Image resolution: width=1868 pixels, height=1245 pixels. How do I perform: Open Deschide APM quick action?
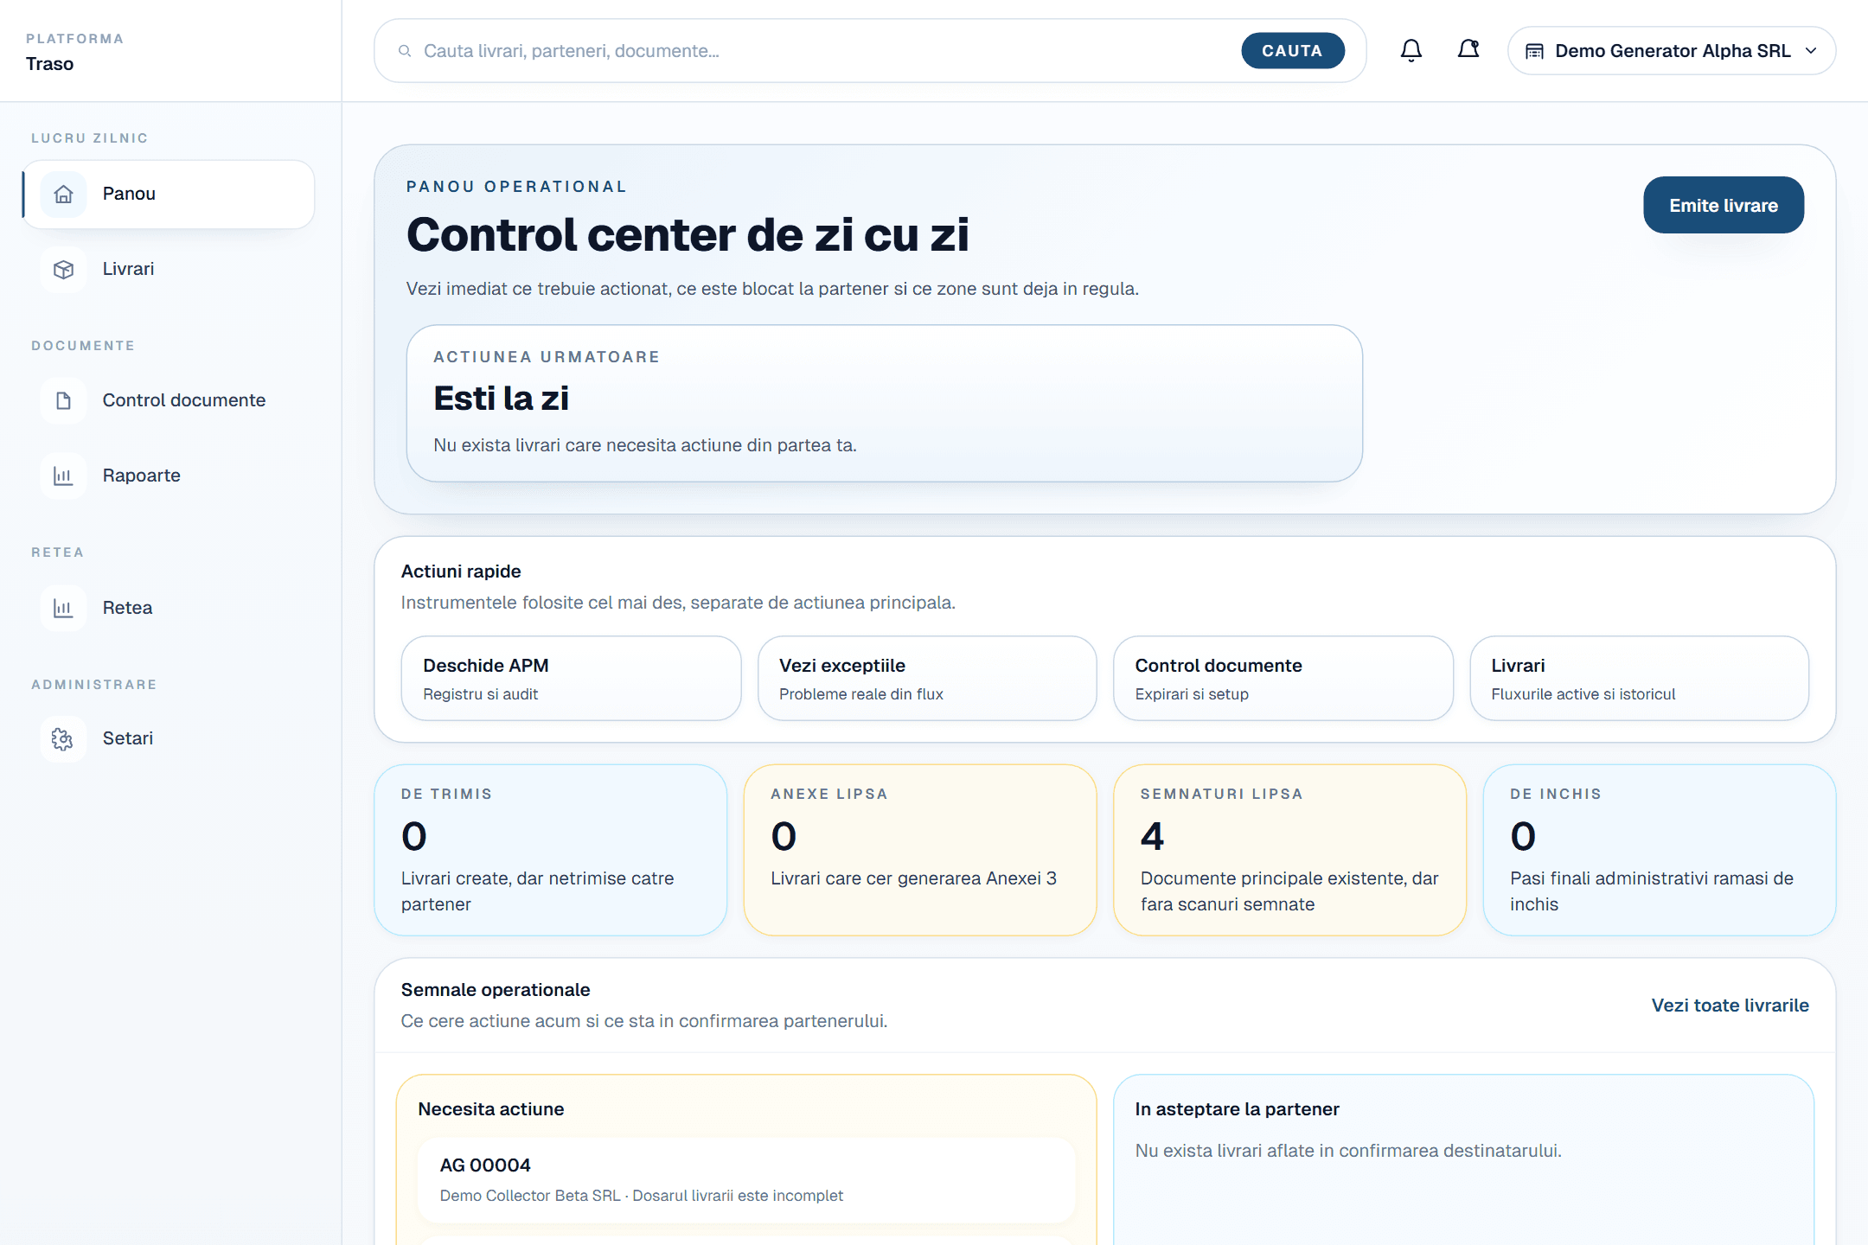point(571,678)
